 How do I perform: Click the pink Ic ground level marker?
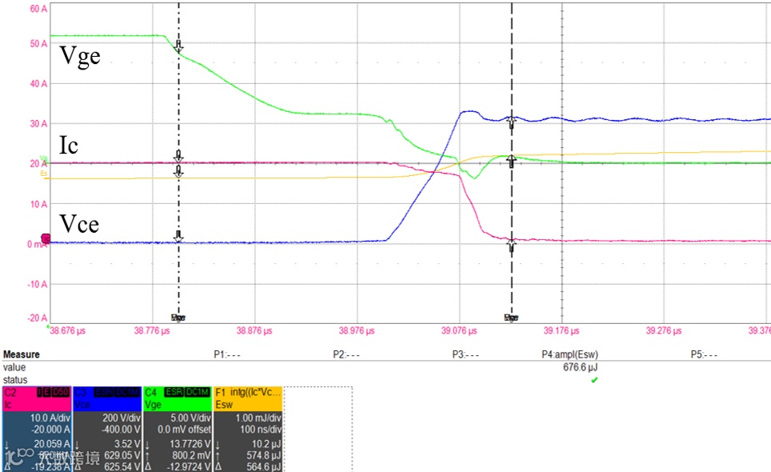(46, 238)
